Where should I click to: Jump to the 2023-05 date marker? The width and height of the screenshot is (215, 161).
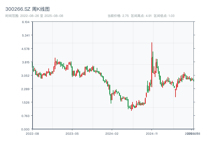click(x=72, y=133)
